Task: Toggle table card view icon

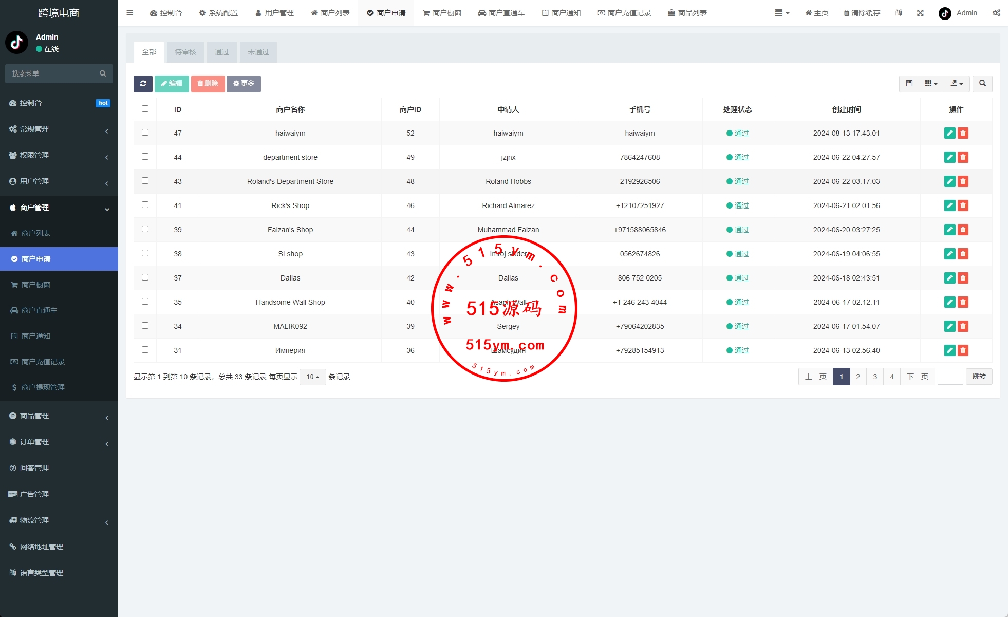Action: point(909,84)
